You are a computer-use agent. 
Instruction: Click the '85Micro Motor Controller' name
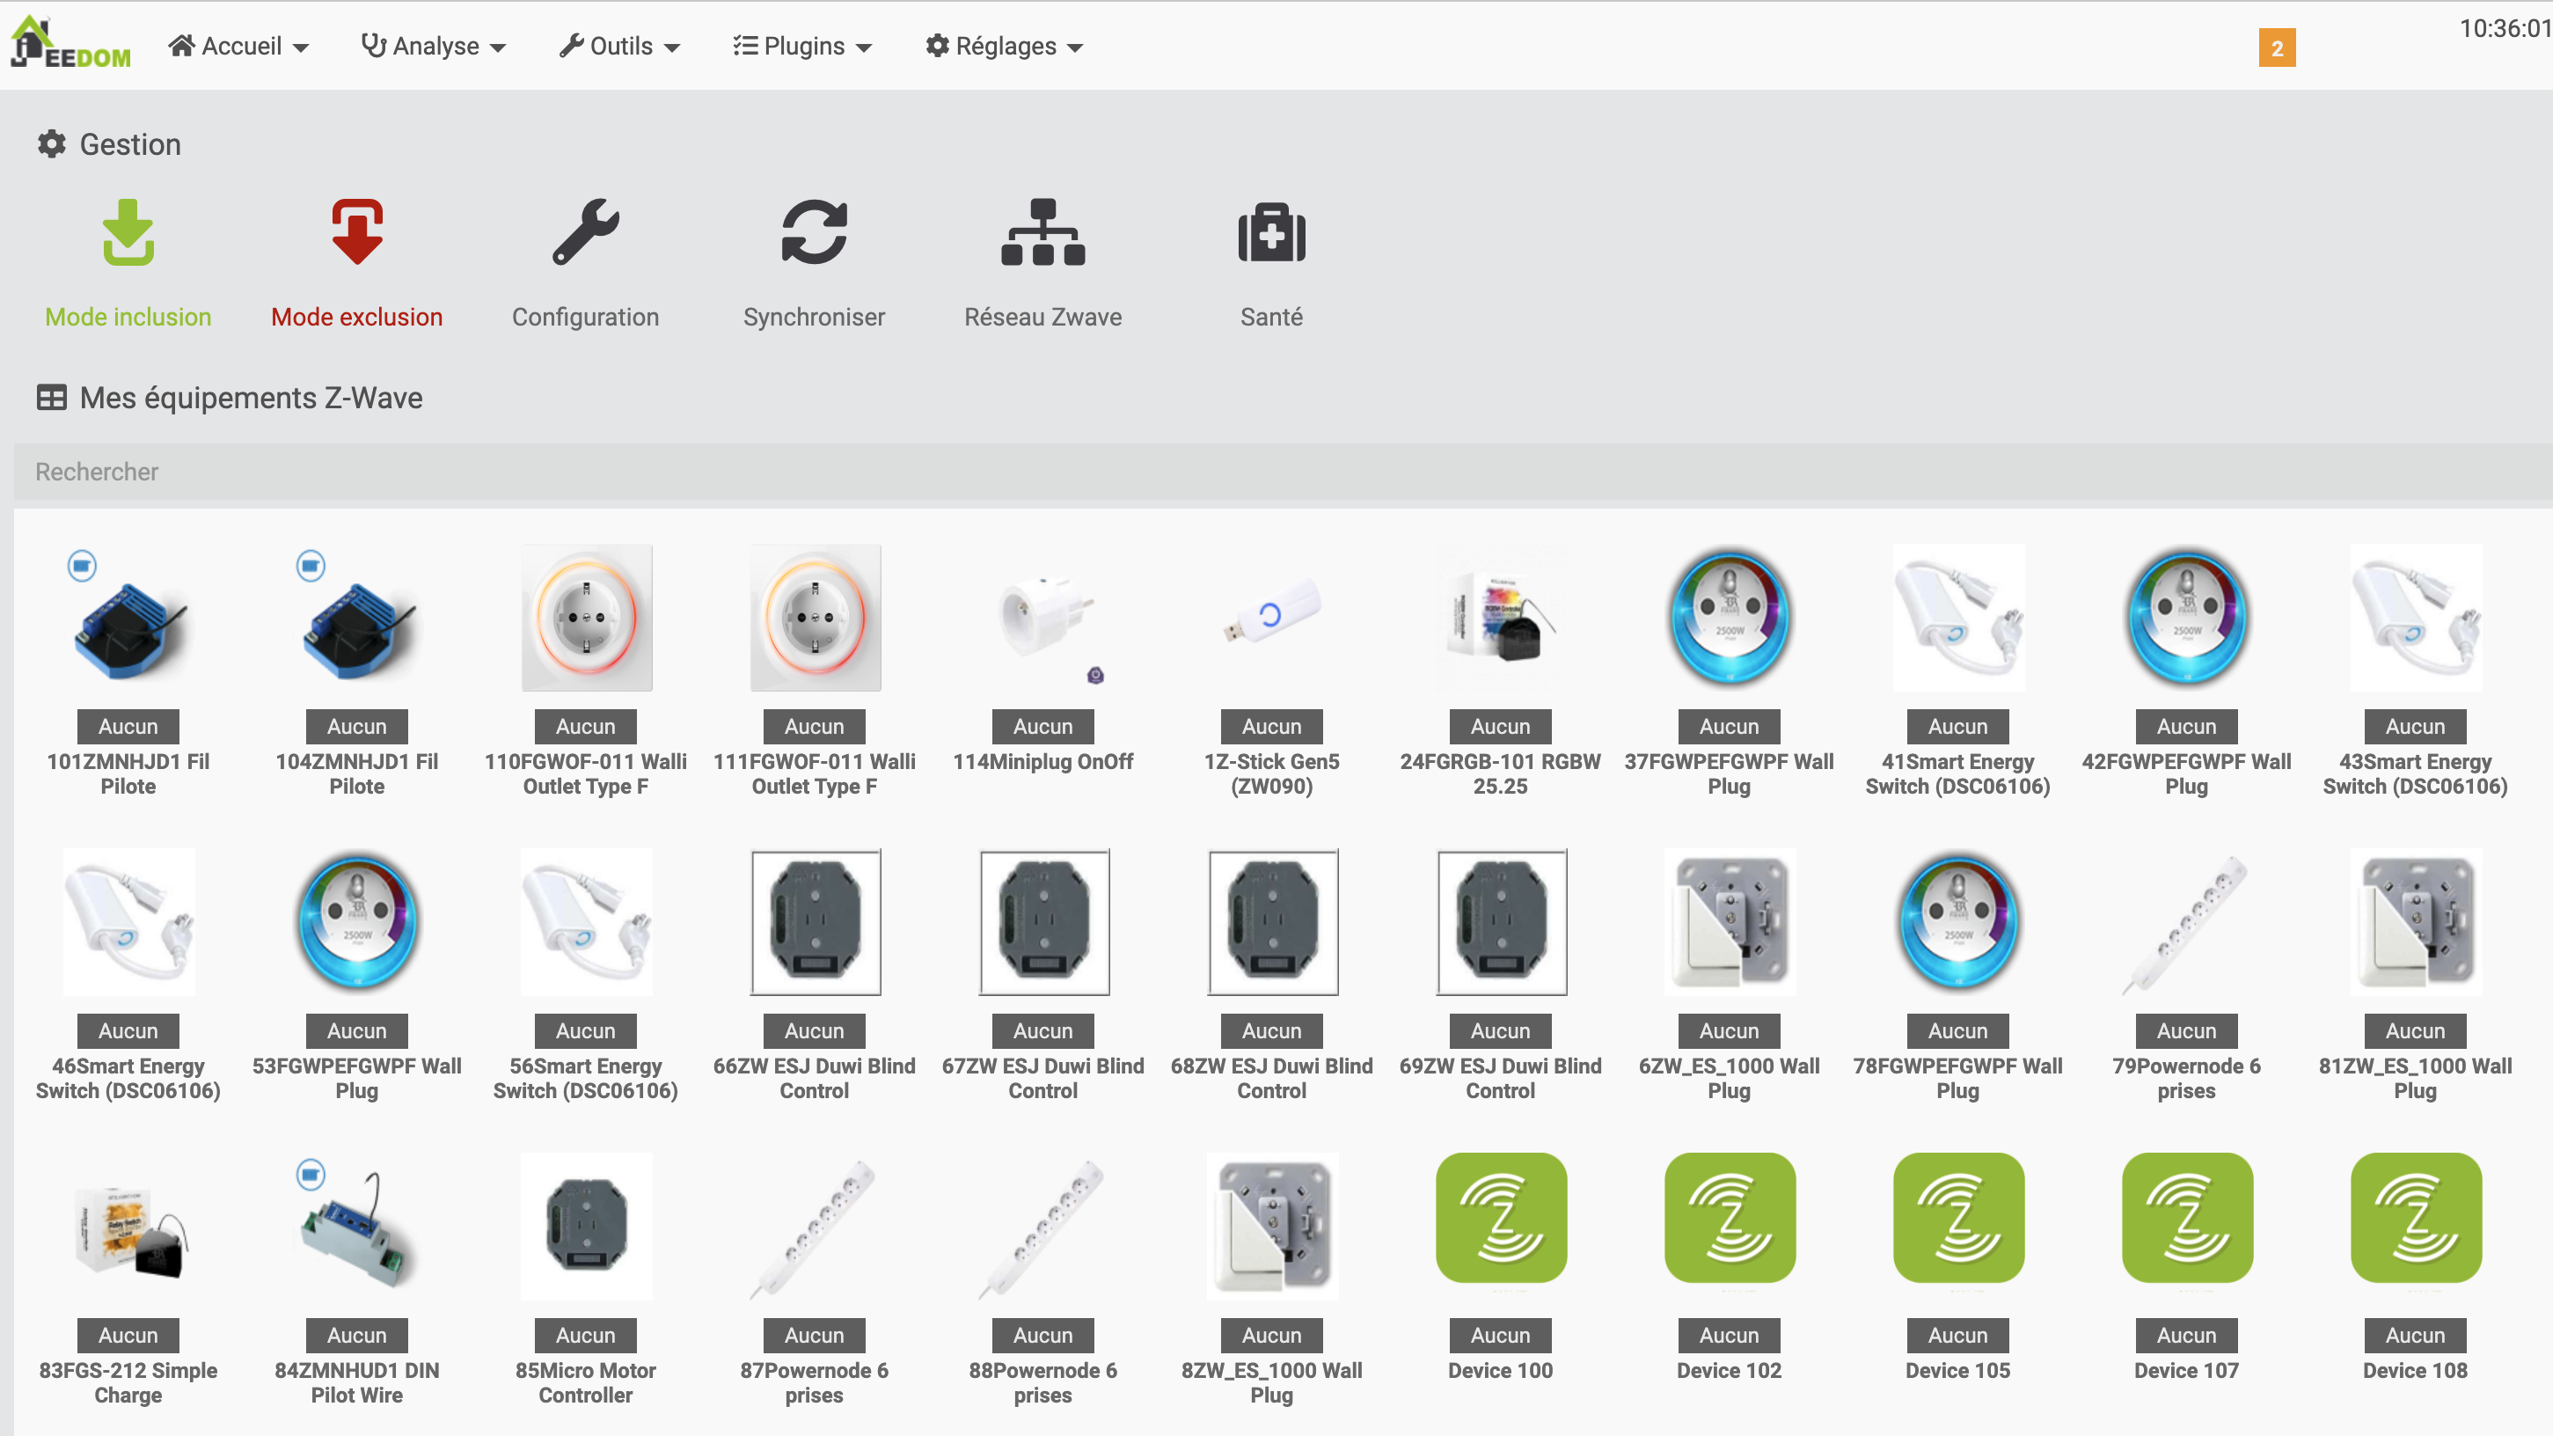pyautogui.click(x=586, y=1382)
